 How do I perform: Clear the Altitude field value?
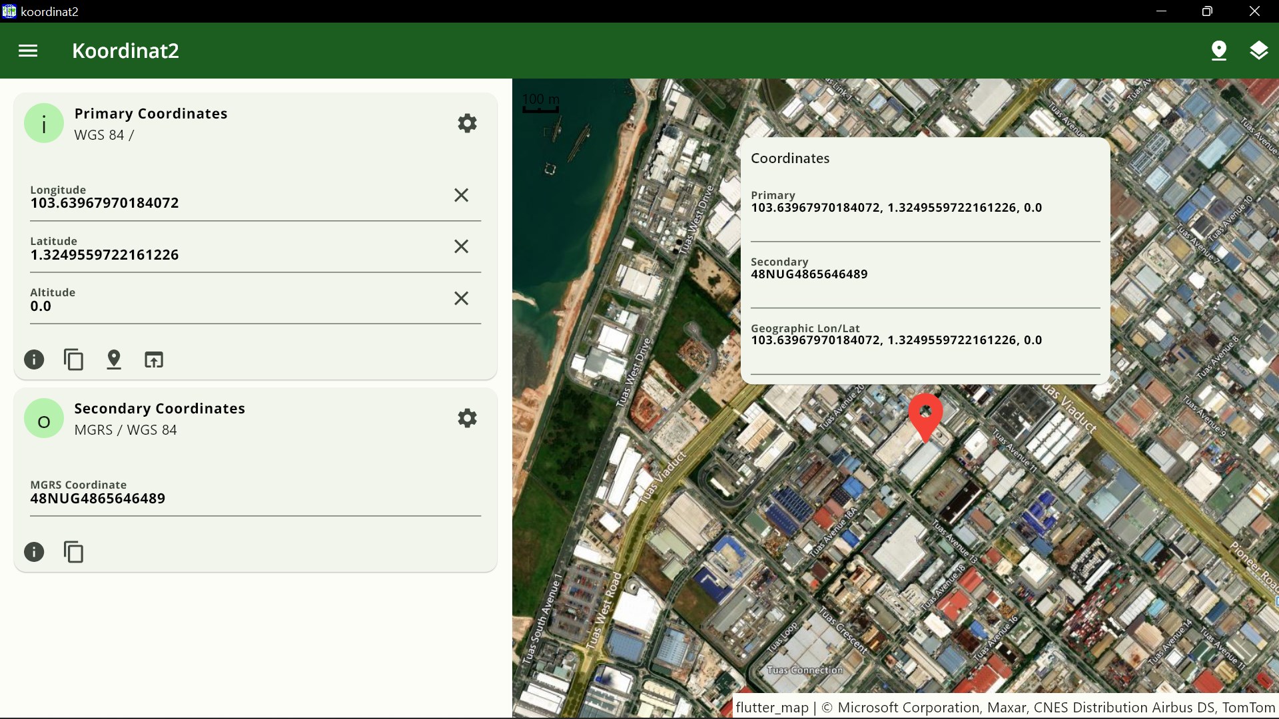461,298
